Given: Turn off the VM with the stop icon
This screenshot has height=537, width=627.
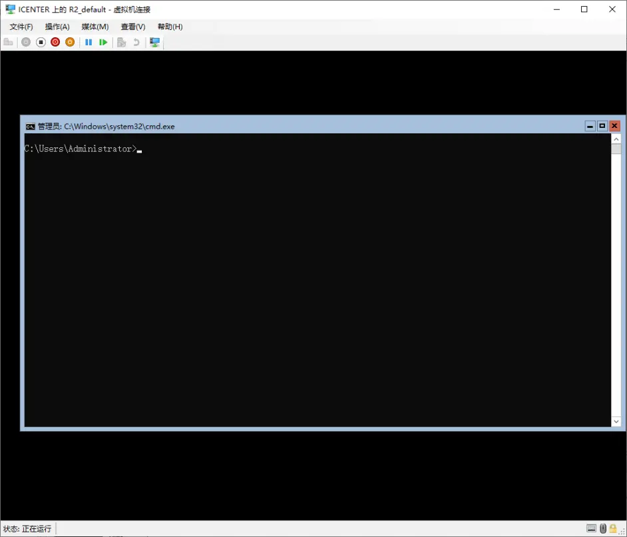Looking at the screenshot, I should coord(41,42).
